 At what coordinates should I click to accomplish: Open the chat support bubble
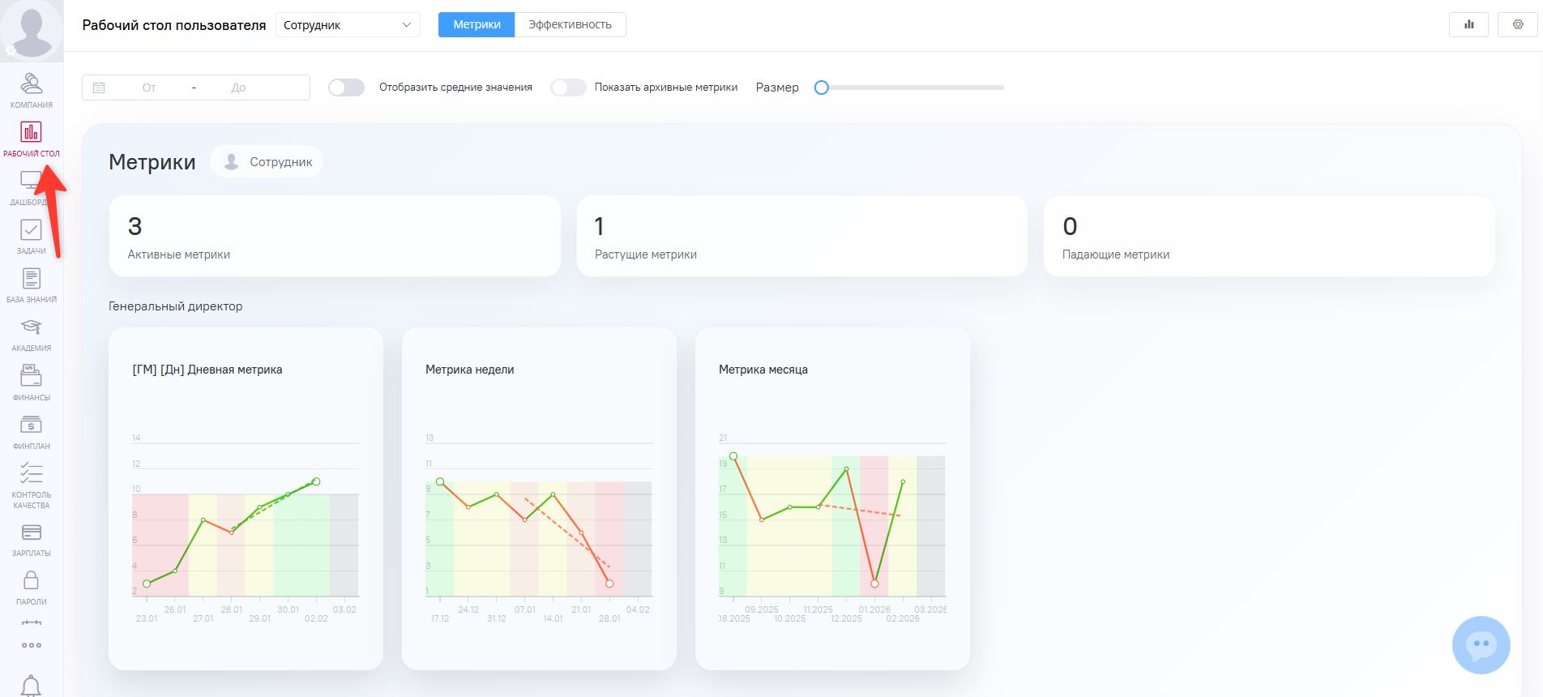[x=1481, y=645]
